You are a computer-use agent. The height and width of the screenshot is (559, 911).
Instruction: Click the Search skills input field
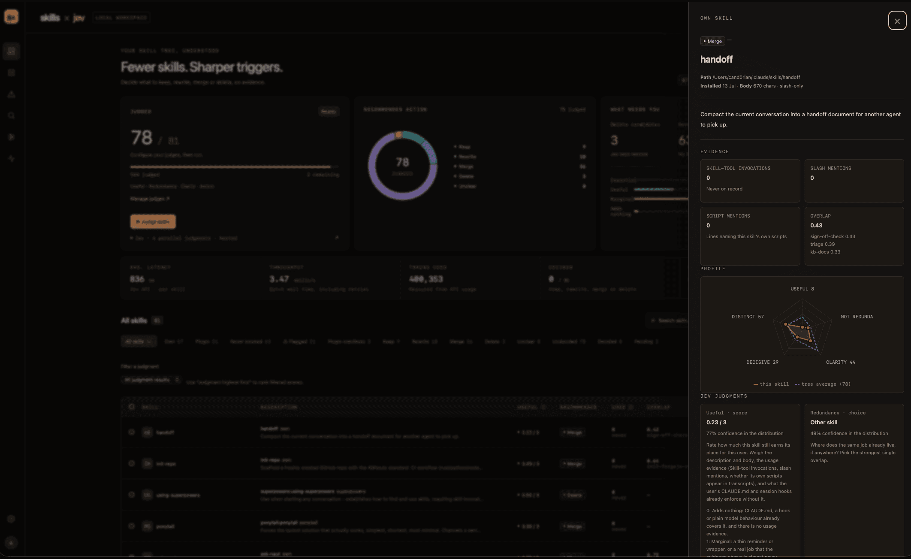tap(668, 320)
